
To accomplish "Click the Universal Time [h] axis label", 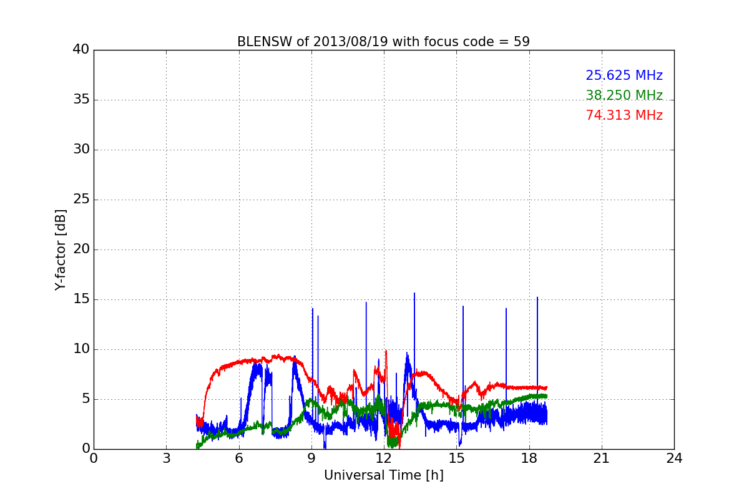I will click(383, 475).
